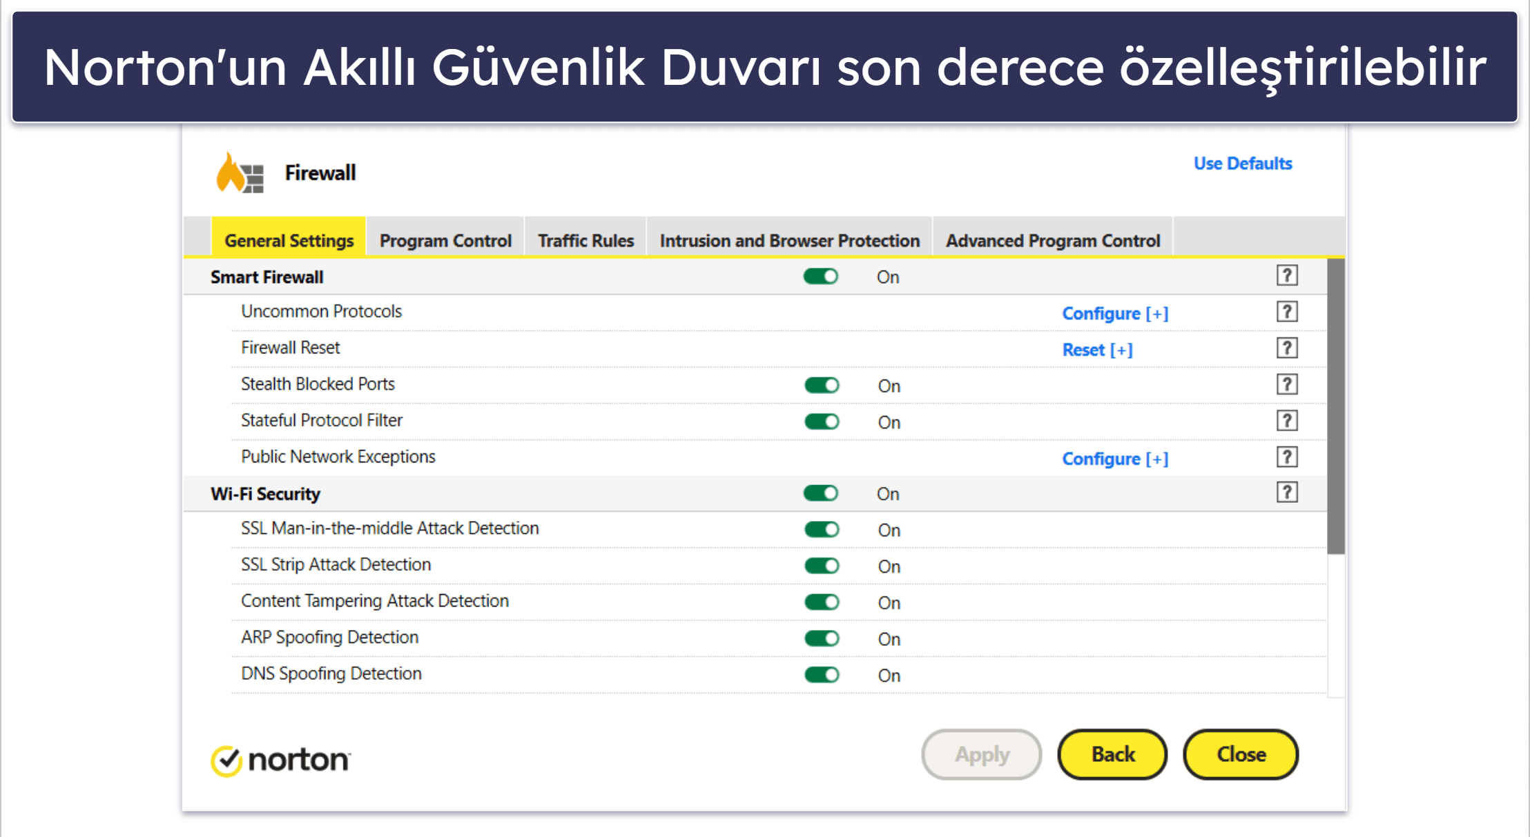Open help for Public Network Exceptions
1530x837 pixels.
point(1286,457)
